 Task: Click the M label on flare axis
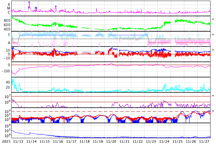pos(9,8)
